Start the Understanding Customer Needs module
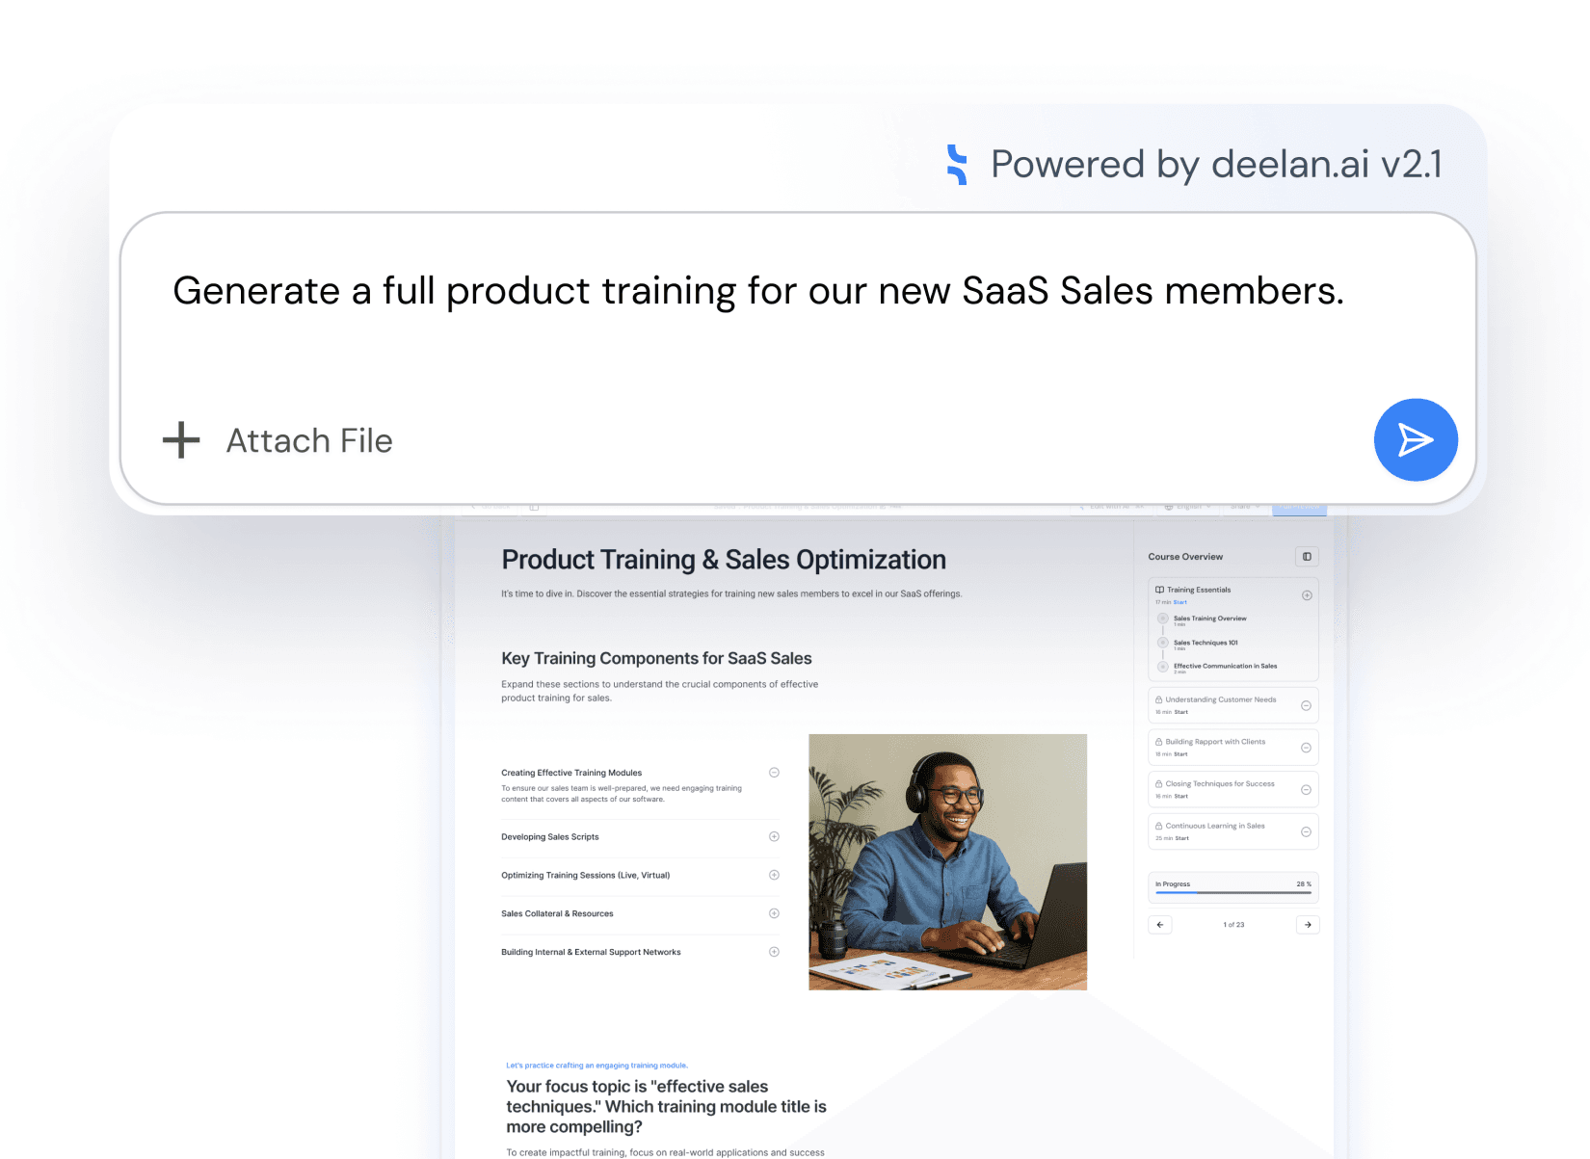This screenshot has width=1590, height=1159. tap(1181, 712)
